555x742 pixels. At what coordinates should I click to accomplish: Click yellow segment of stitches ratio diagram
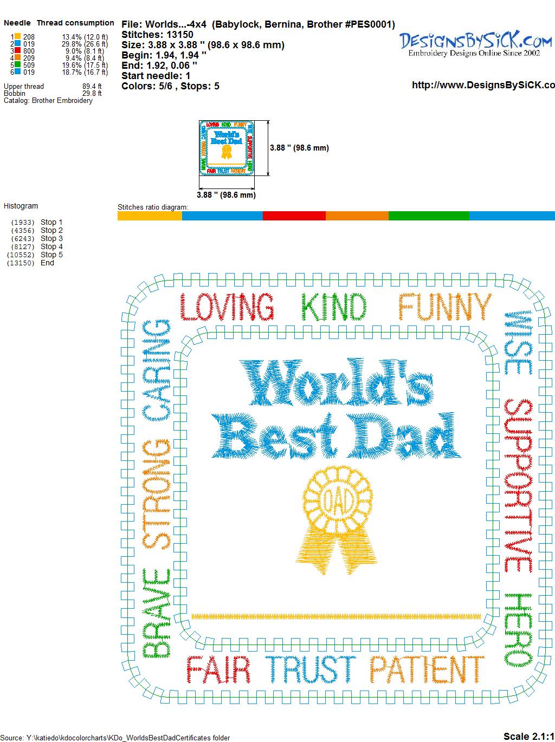[x=150, y=216]
